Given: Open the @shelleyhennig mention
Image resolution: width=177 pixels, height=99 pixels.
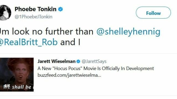Looking at the screenshot, I should [x=128, y=32].
